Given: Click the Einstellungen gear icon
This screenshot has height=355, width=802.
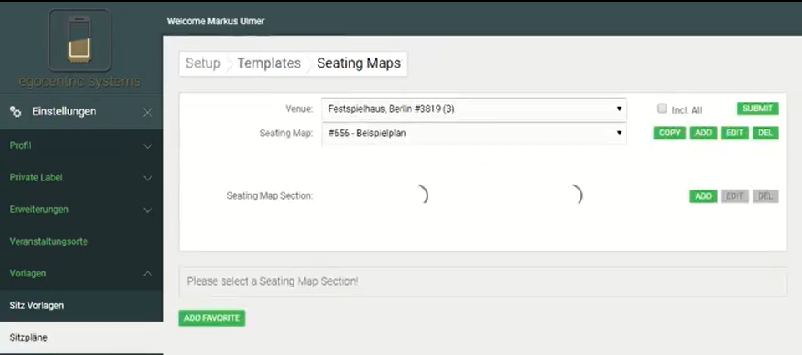Looking at the screenshot, I should [x=15, y=111].
